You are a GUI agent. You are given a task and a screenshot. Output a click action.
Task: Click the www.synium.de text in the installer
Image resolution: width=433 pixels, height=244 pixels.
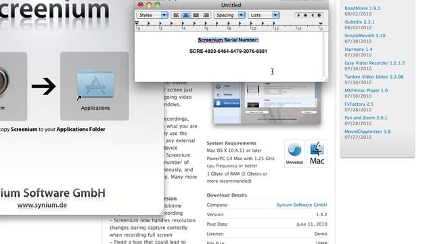[x=42, y=205]
